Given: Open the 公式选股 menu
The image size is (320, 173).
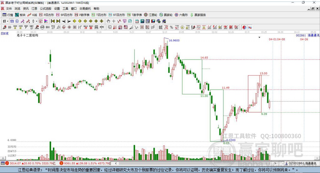Looking at the screenshot, I should point(46,8).
